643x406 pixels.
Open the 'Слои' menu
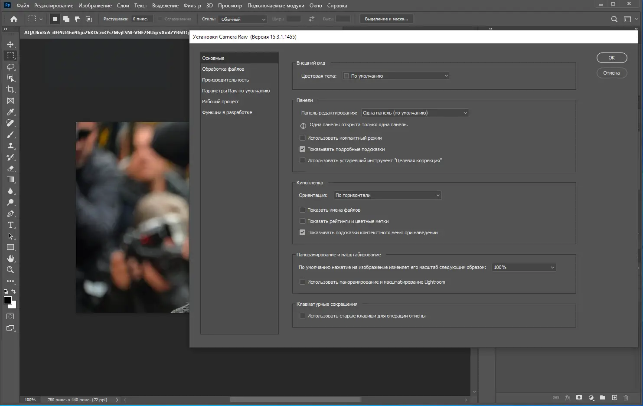(123, 6)
